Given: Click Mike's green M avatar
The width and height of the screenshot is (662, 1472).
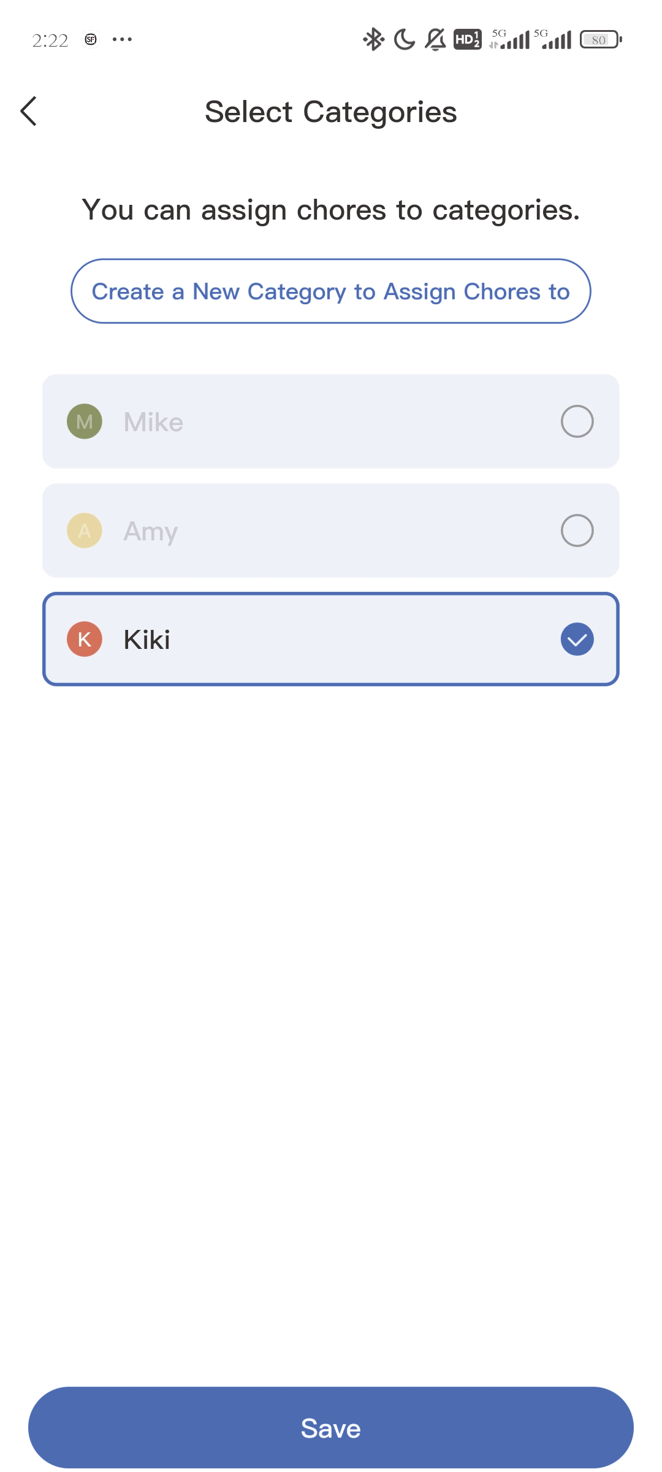Looking at the screenshot, I should tap(85, 421).
